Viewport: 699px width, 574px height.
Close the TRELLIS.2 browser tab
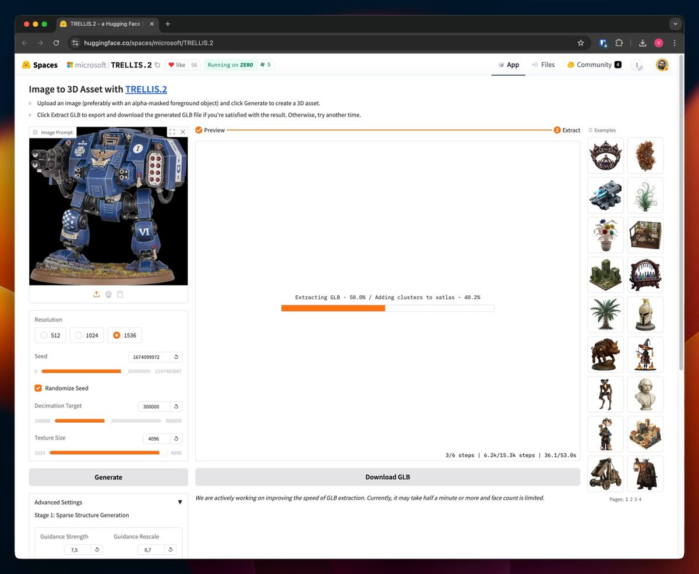click(x=152, y=24)
